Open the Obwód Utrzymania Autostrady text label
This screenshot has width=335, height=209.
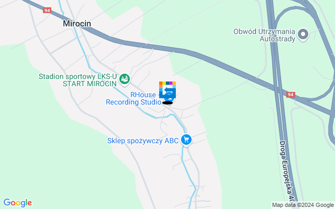(x=264, y=35)
